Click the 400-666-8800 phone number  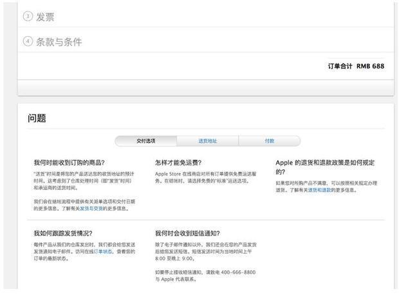point(238,272)
